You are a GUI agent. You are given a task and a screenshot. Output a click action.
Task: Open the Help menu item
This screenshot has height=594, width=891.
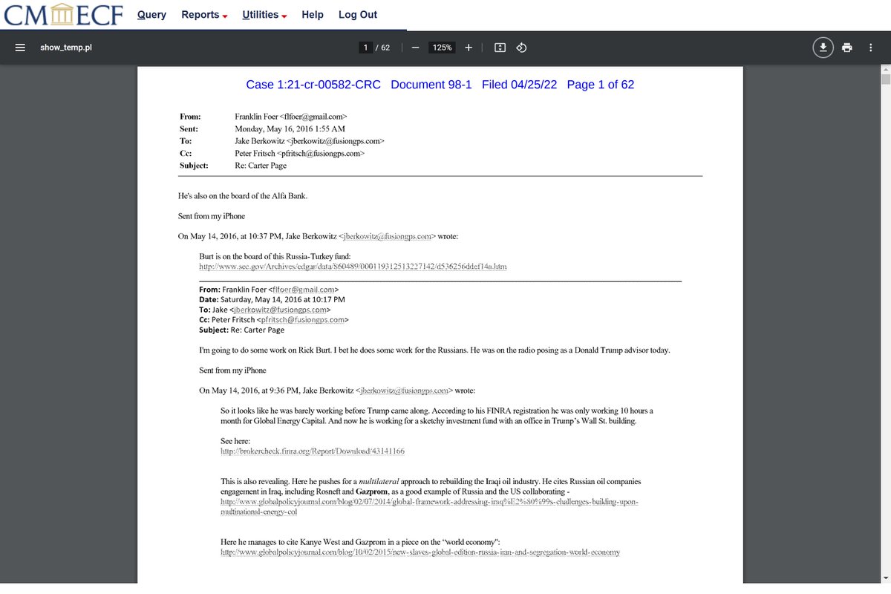pyautogui.click(x=313, y=15)
